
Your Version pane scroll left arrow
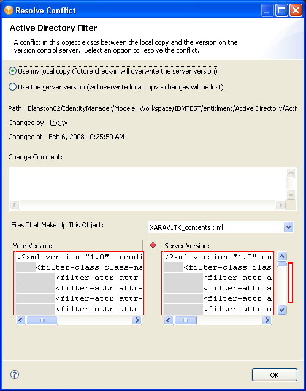click(21, 320)
